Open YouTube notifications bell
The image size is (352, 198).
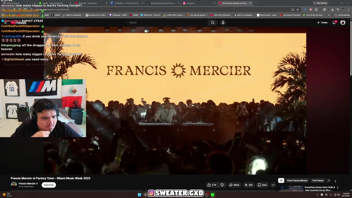click(334, 23)
